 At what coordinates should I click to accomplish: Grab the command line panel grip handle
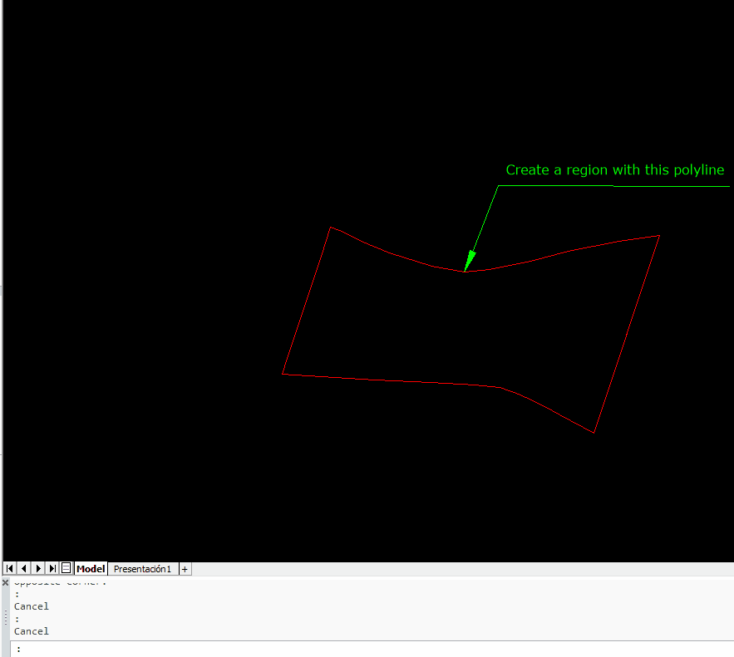6,617
